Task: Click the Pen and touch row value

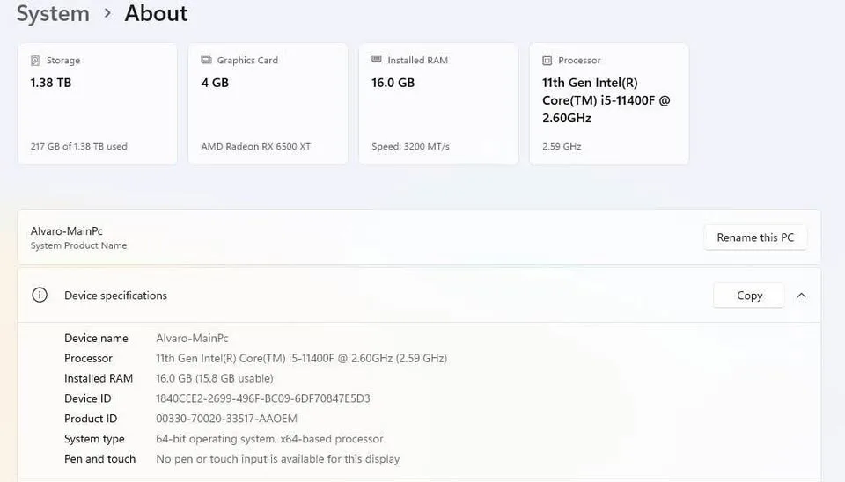Action: 277,459
